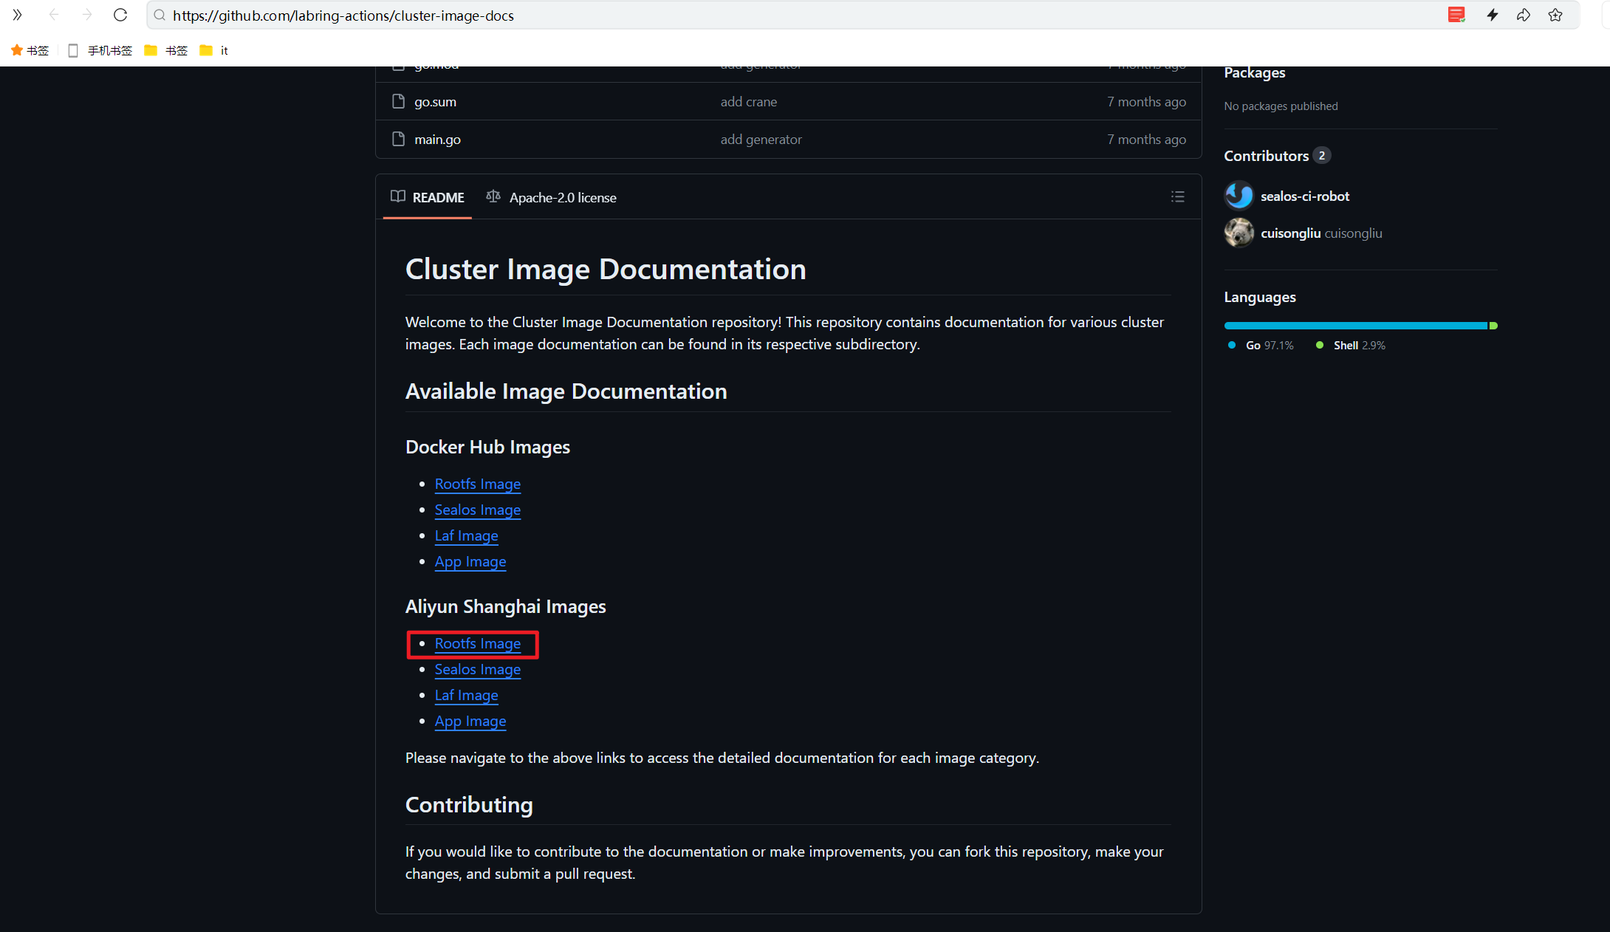This screenshot has height=932, width=1610.
Task: Click the browser forward arrow
Action: [x=87, y=15]
